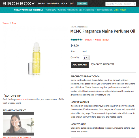Click the perfume oil product image
Screen dimensions: 139x138
tap(35, 59)
